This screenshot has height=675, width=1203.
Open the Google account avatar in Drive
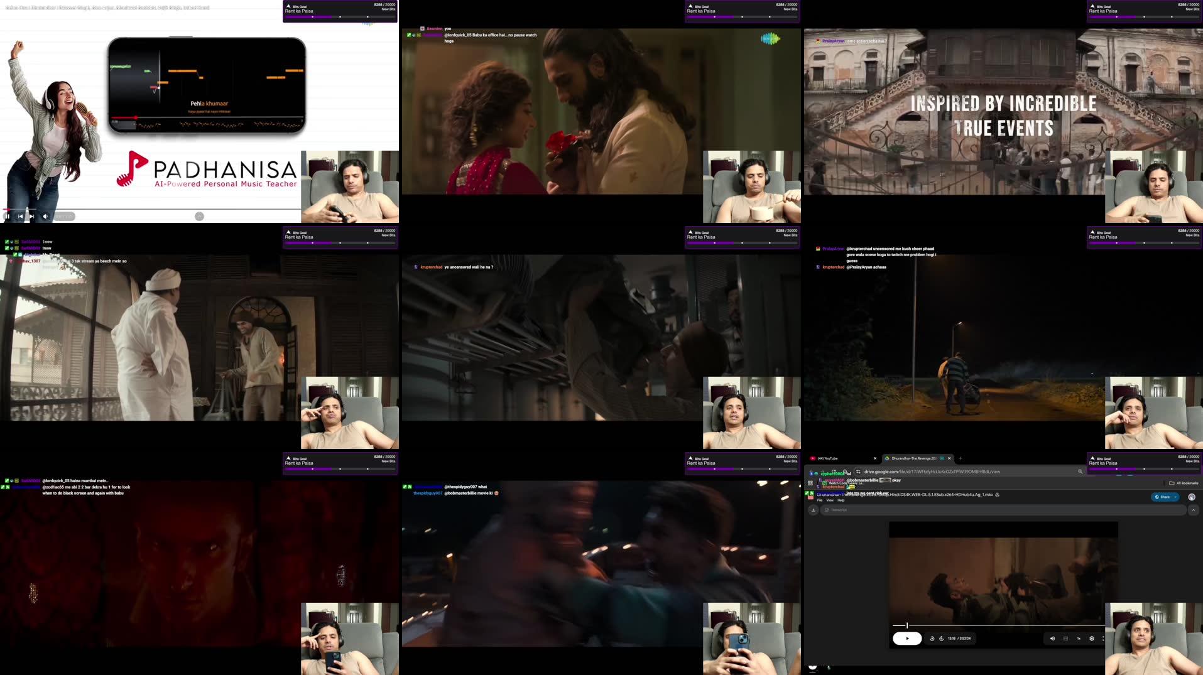coord(1192,497)
